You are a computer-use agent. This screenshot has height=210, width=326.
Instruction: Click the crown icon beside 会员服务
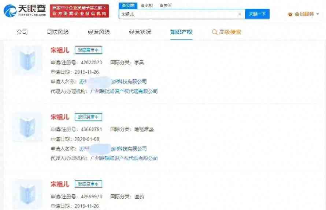[290, 14]
